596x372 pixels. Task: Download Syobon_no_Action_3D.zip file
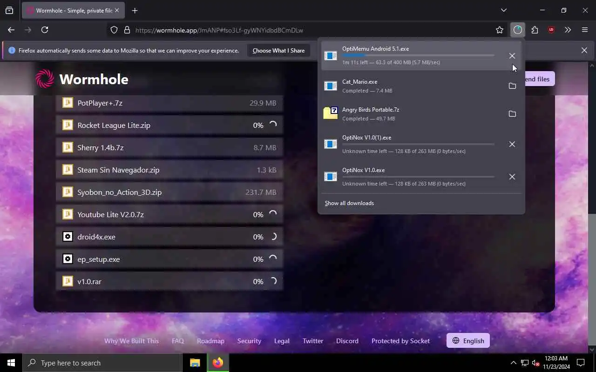[169, 192]
